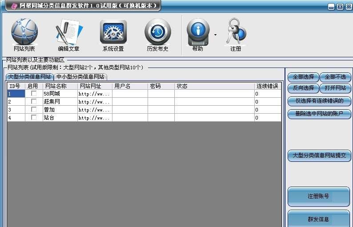Screen dimensions: 353x227
Task: Click the password cell in the 赶集网 row
Action: [161, 102]
